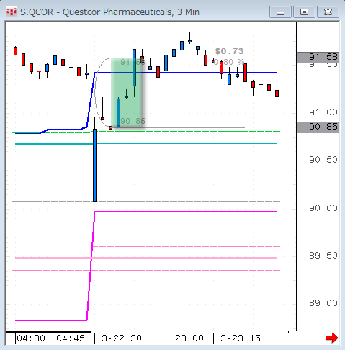This screenshot has width=345, height=350.
Task: Click the window title S.QCOR Questcor Pharmaceuticals
Action: tap(109, 12)
